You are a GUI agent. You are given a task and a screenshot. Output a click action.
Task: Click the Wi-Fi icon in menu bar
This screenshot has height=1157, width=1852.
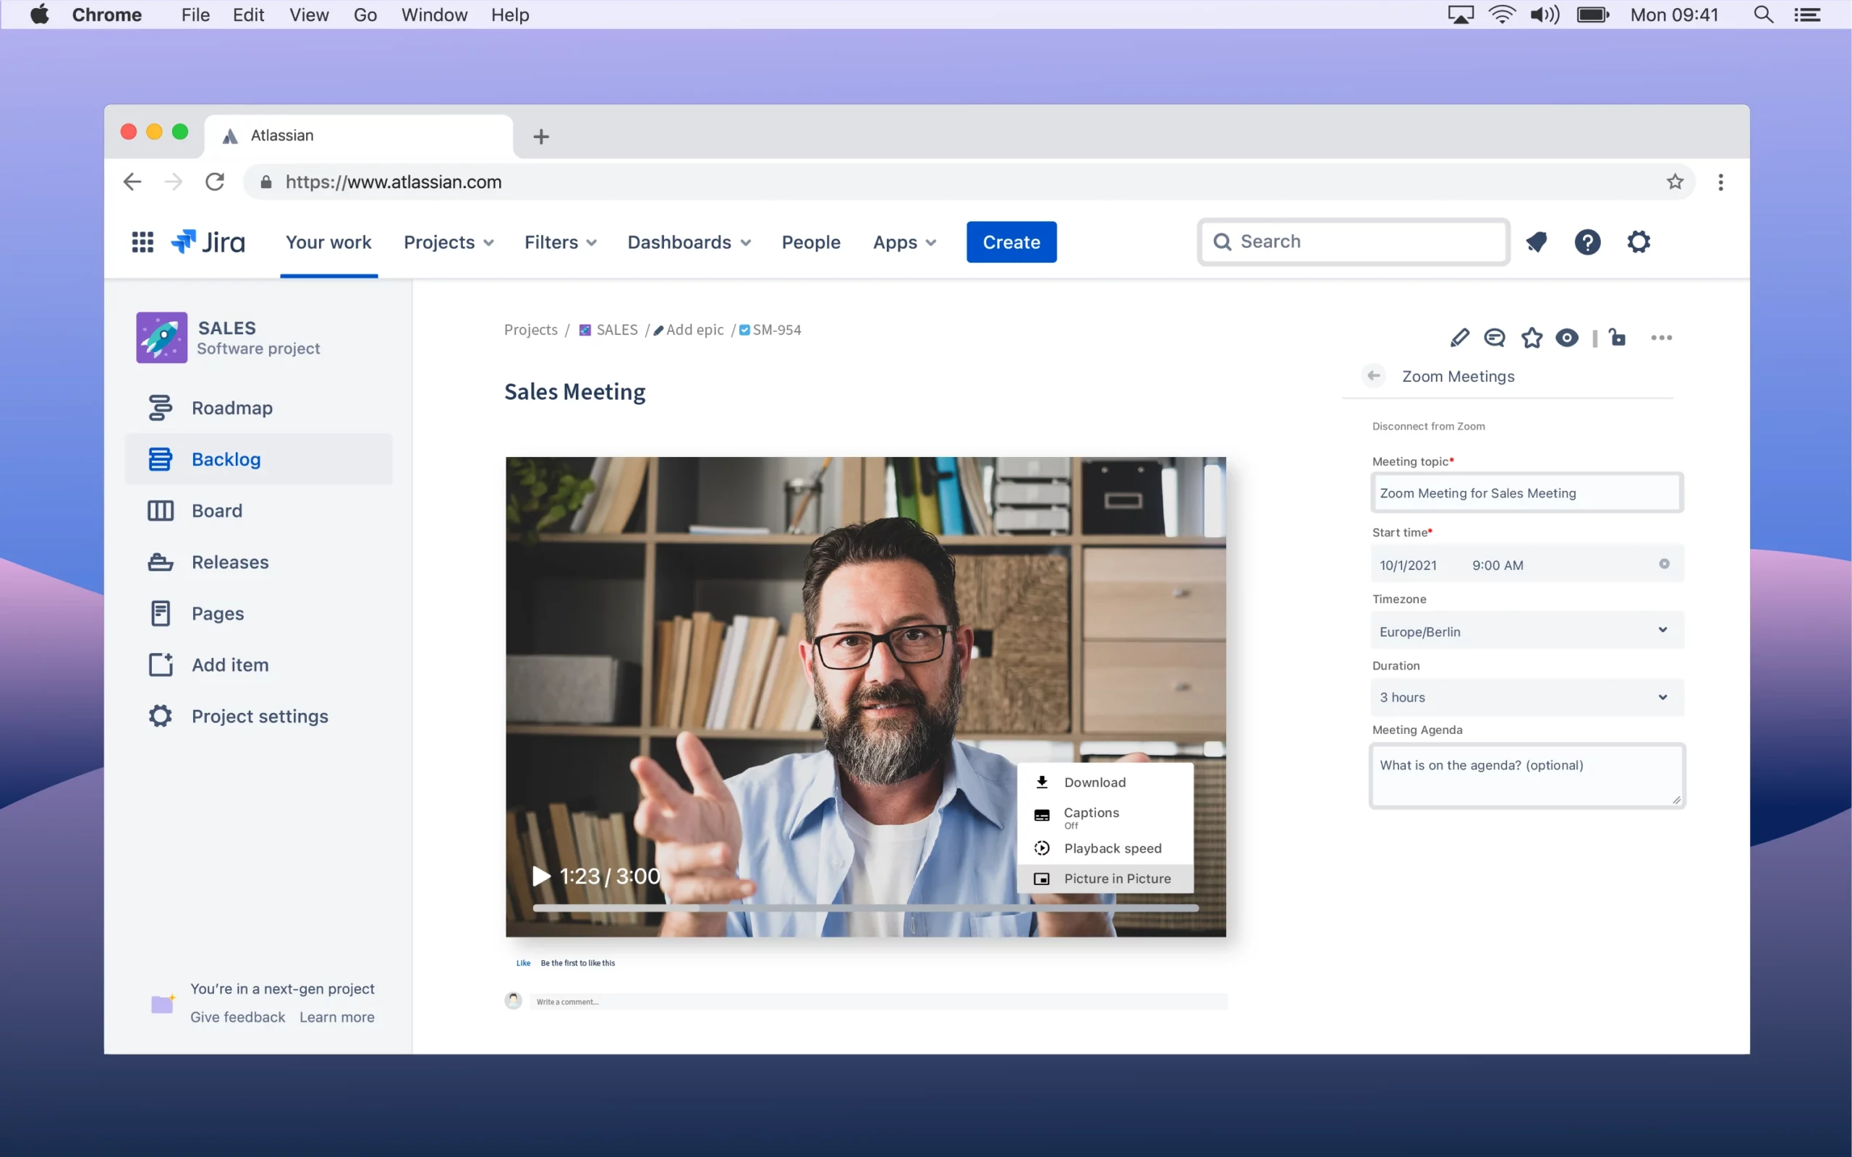1502,14
